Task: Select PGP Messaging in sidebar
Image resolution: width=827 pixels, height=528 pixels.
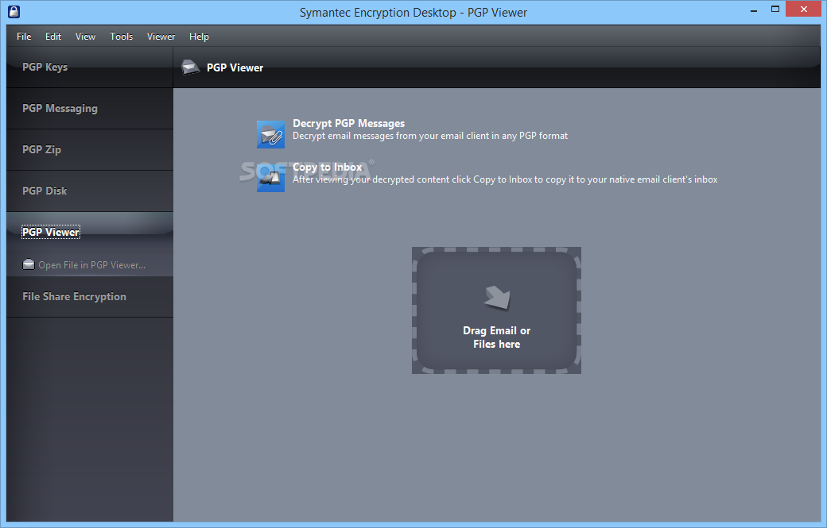Action: tap(90, 109)
